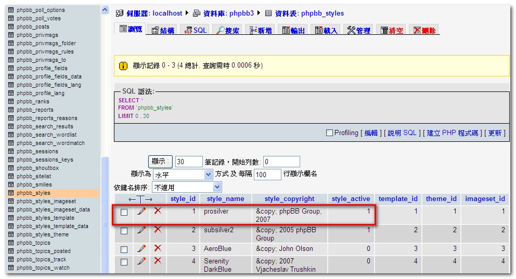This screenshot has height=279, width=516.
Task: Open phpbb_profile_fields_data table in sidebar
Action: click(x=49, y=76)
